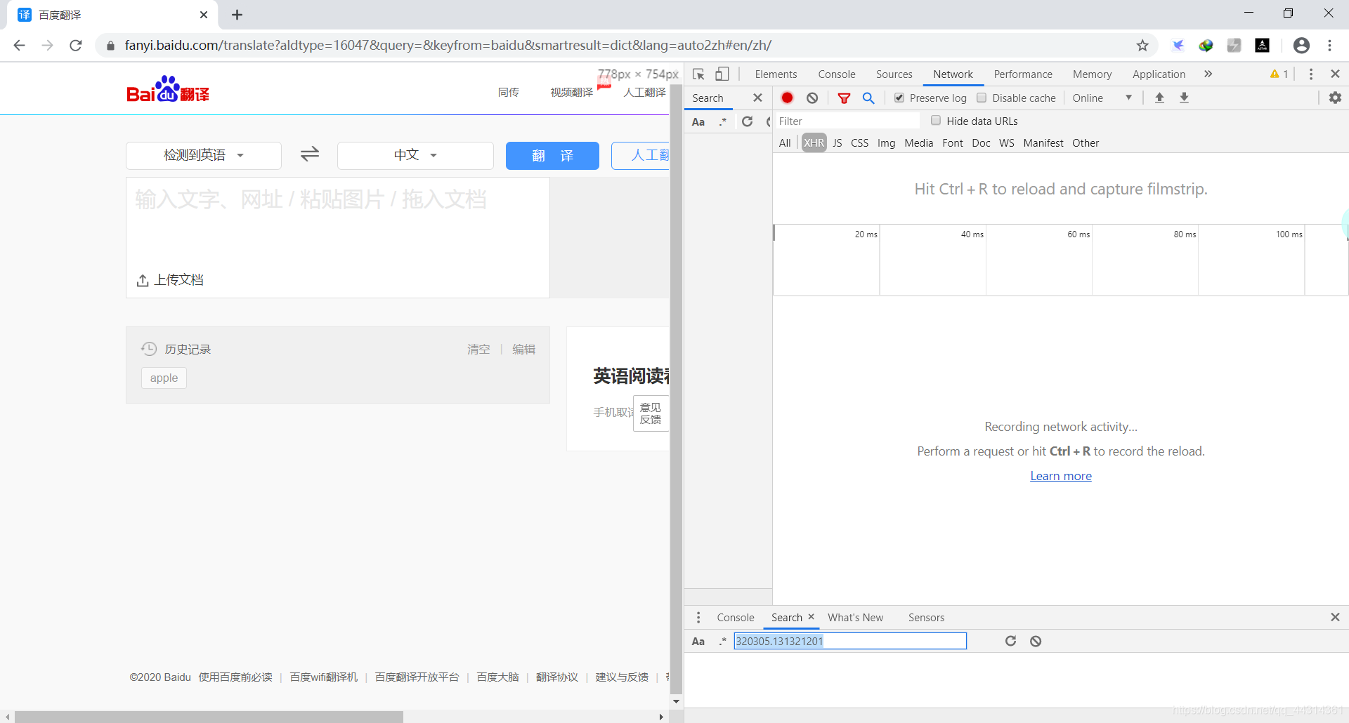Open new browser tab

[x=237, y=15]
